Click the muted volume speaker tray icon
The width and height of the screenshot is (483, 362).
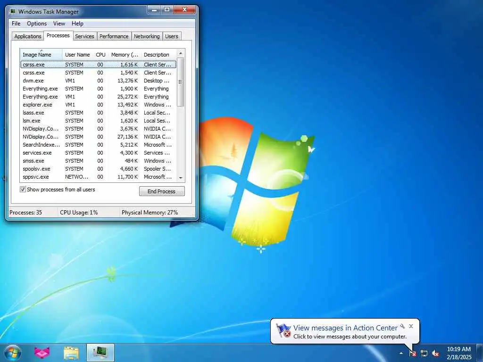pyautogui.click(x=435, y=353)
